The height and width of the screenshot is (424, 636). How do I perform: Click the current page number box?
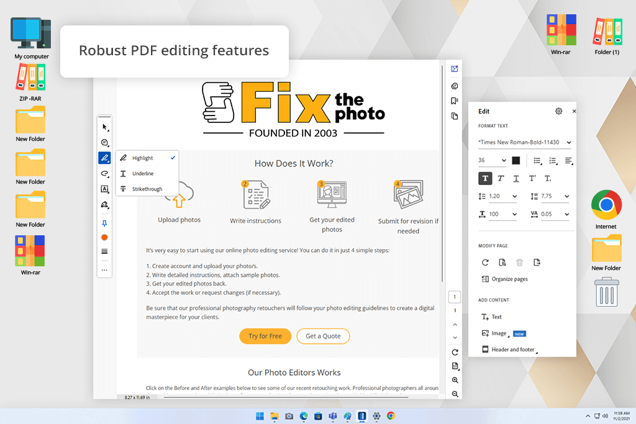(455, 297)
